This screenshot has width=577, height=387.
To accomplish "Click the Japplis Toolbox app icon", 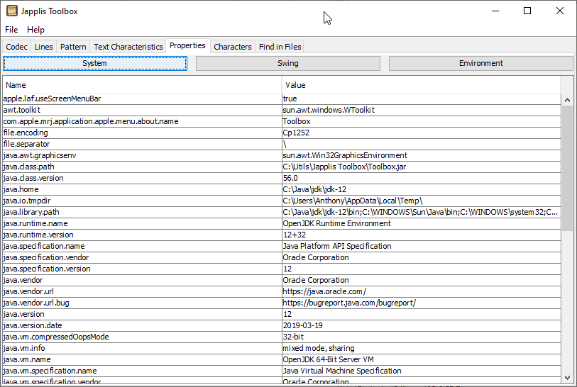I will point(12,11).
